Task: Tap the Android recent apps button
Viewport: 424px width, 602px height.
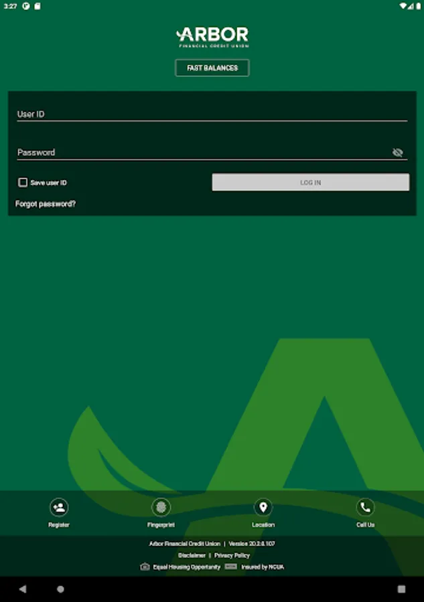Action: [401, 589]
